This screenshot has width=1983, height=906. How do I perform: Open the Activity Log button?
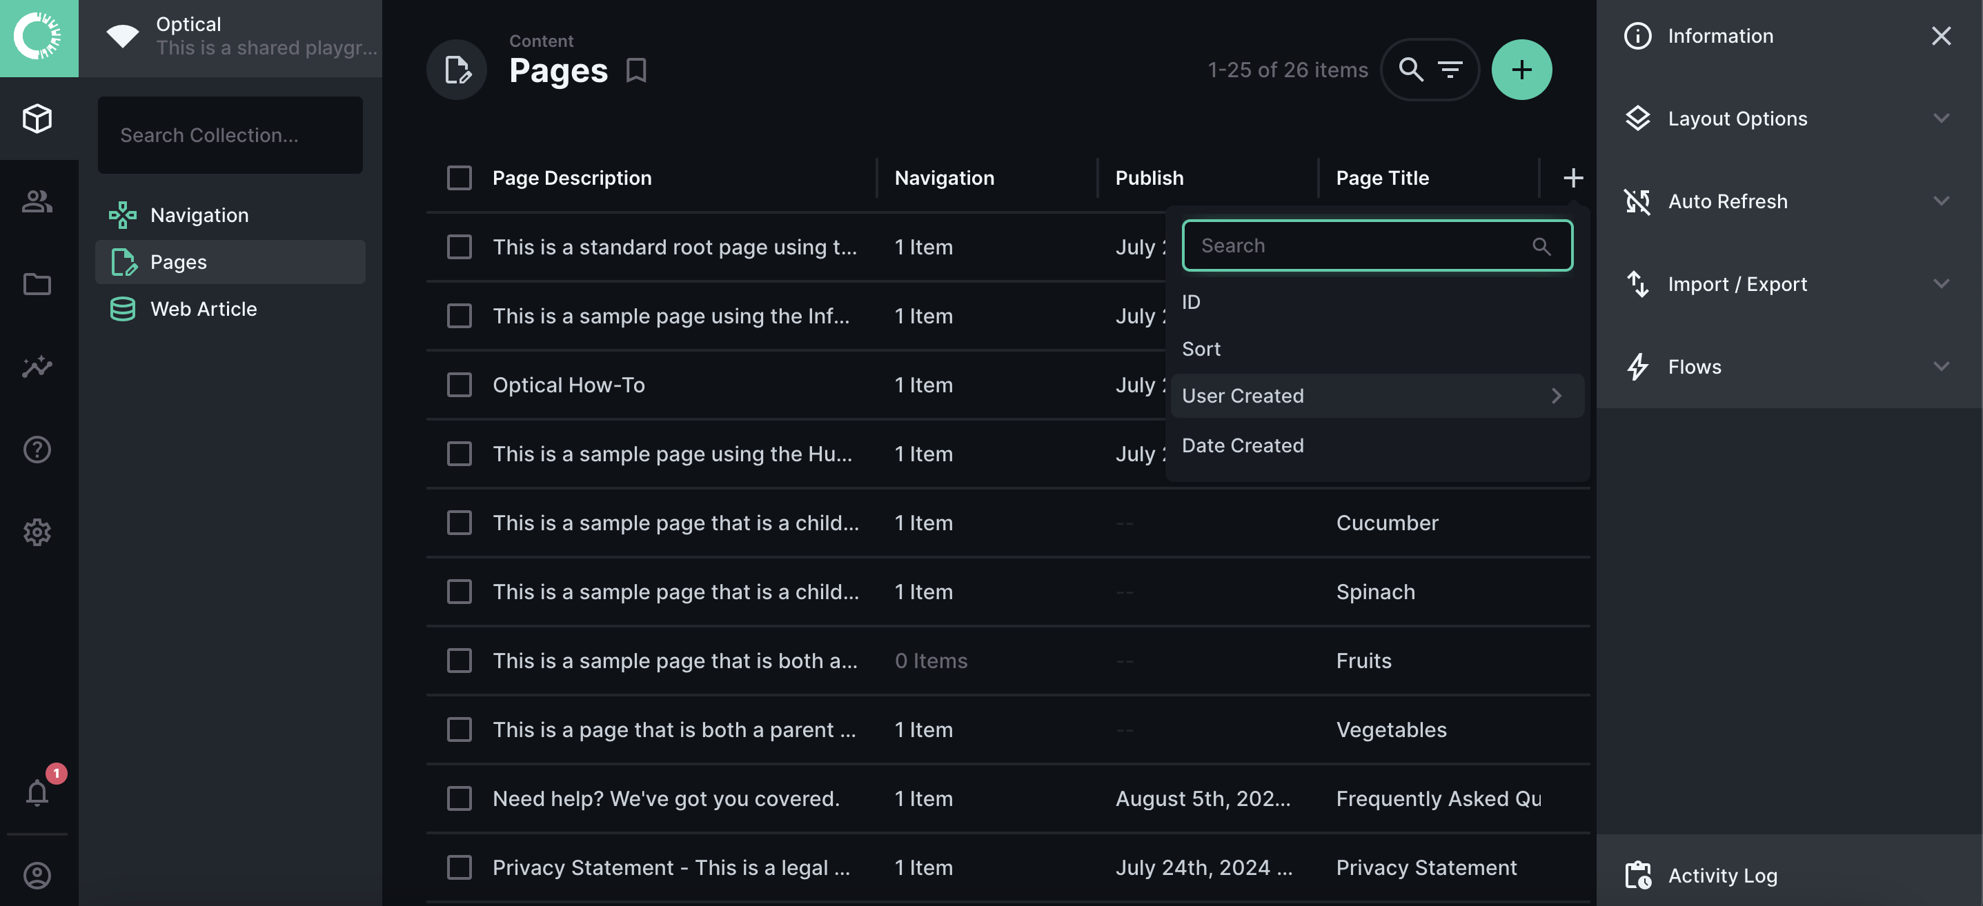(x=1722, y=874)
